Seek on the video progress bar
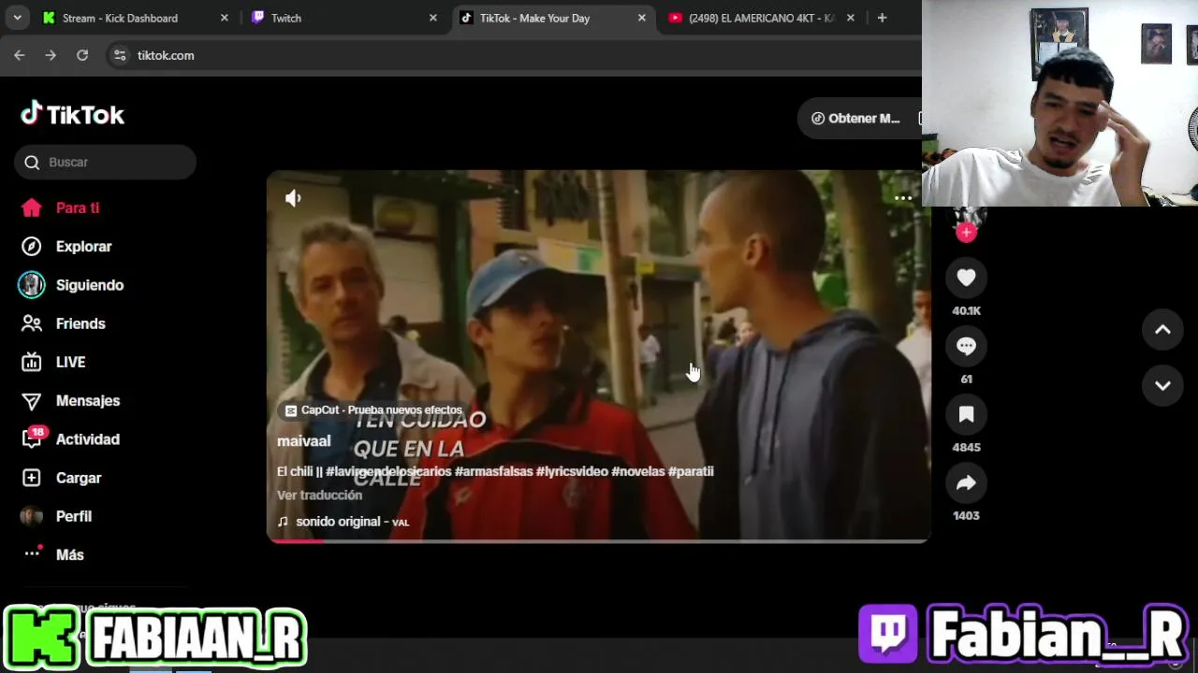The width and height of the screenshot is (1198, 673). (599, 540)
